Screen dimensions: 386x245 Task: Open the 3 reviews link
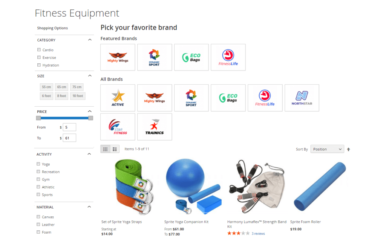point(258,234)
